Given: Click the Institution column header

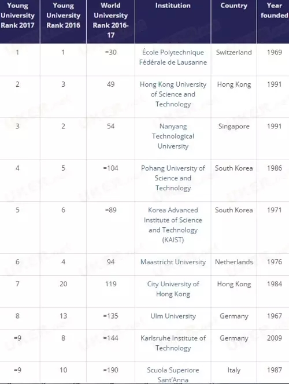Looking at the screenshot, I should point(173,5).
